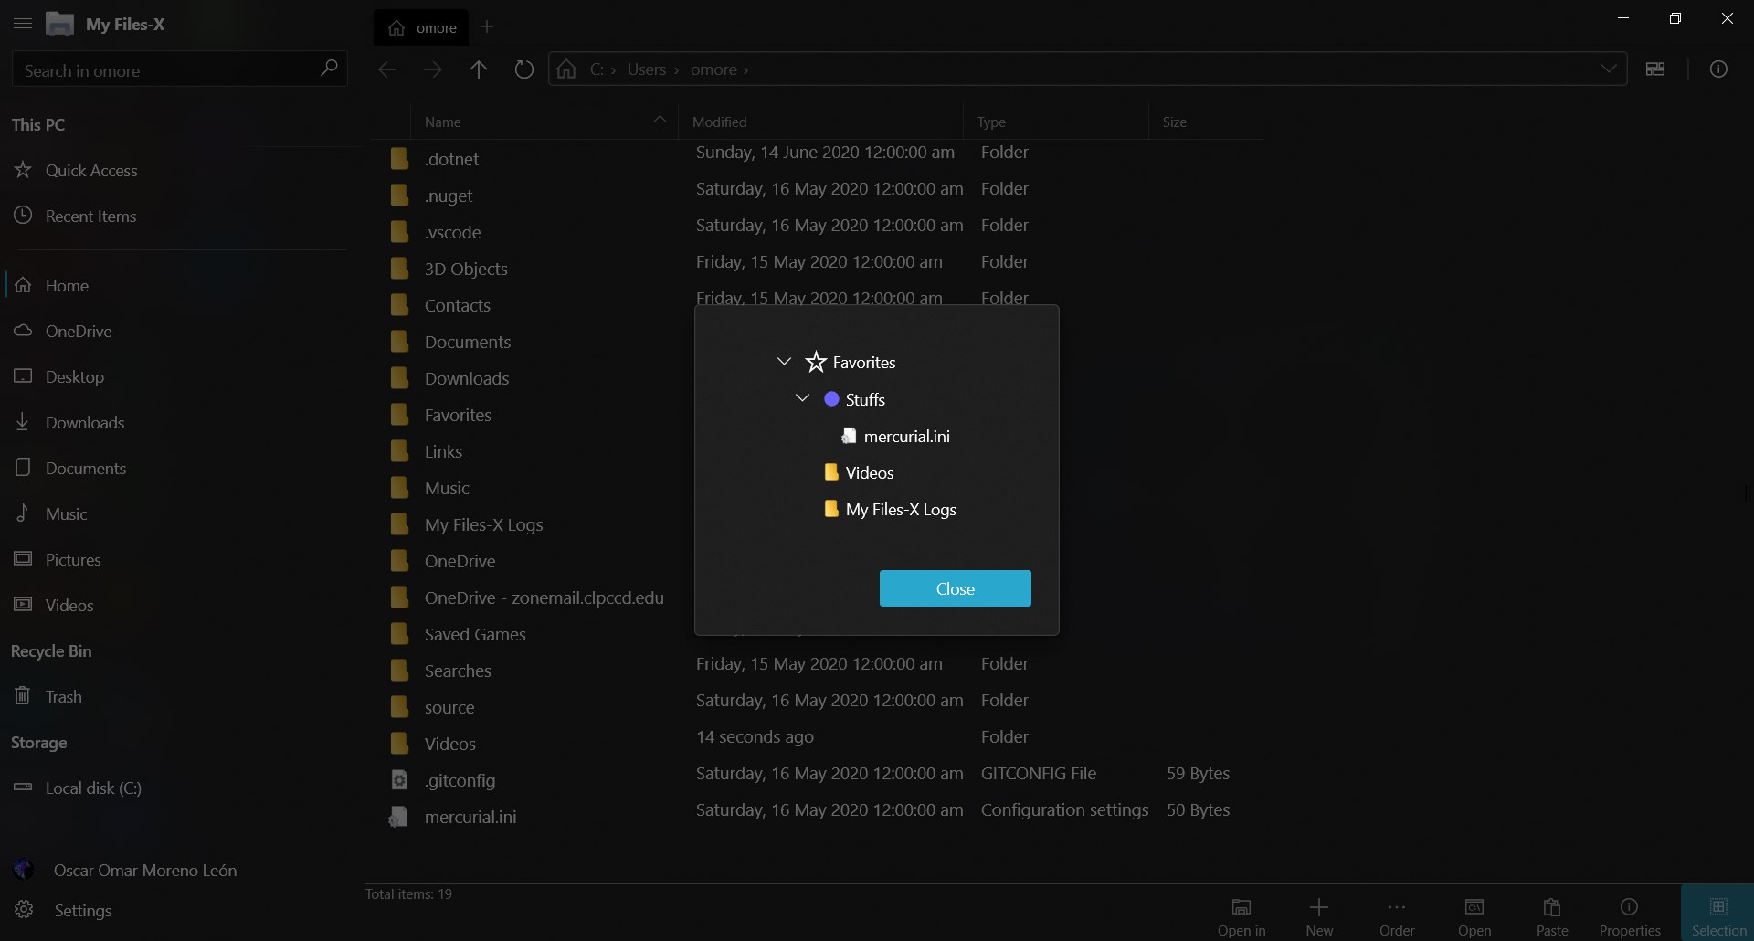Open Properties from the bottom toolbar
Image resolution: width=1754 pixels, height=941 pixels.
[x=1631, y=914]
